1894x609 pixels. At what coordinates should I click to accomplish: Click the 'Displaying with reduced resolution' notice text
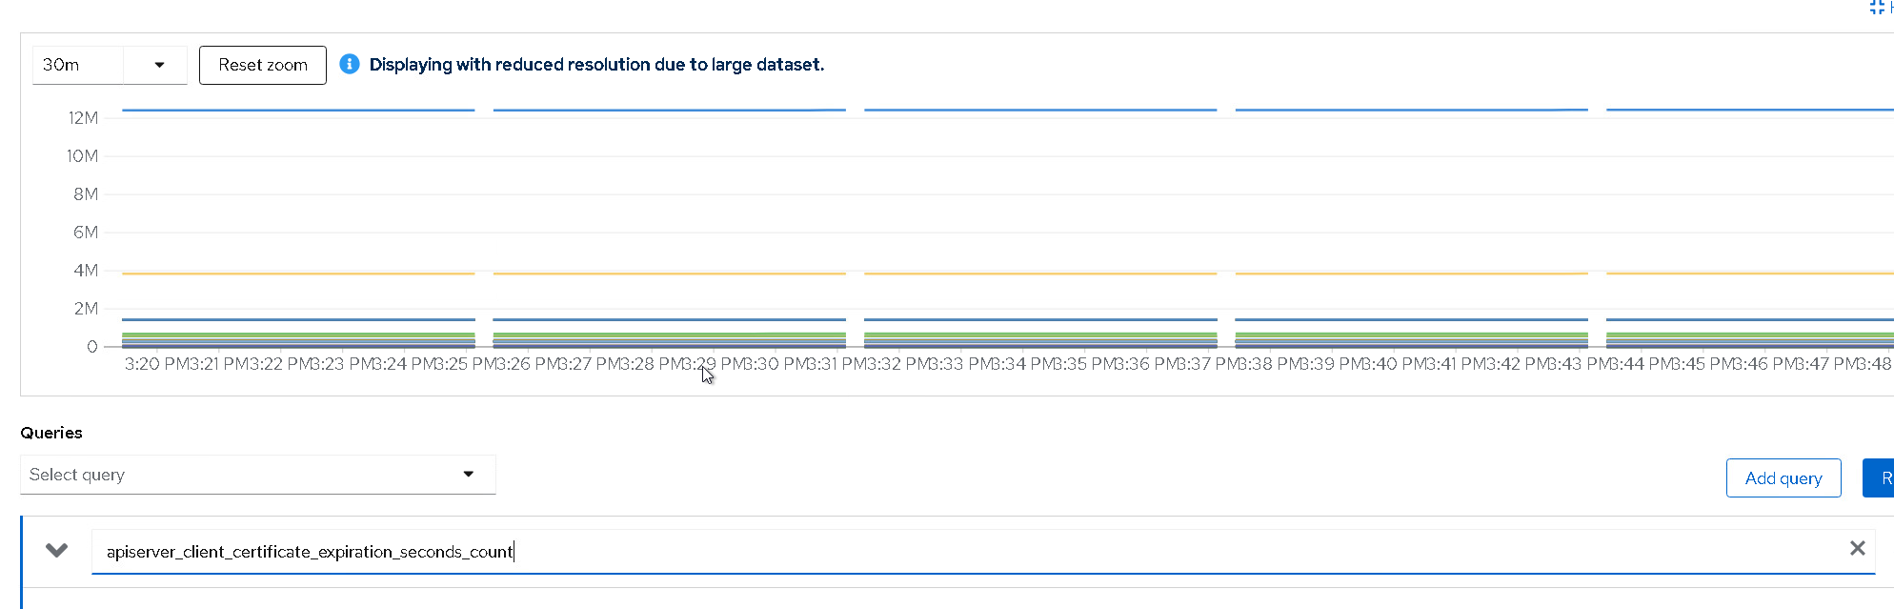pyautogui.click(x=596, y=65)
